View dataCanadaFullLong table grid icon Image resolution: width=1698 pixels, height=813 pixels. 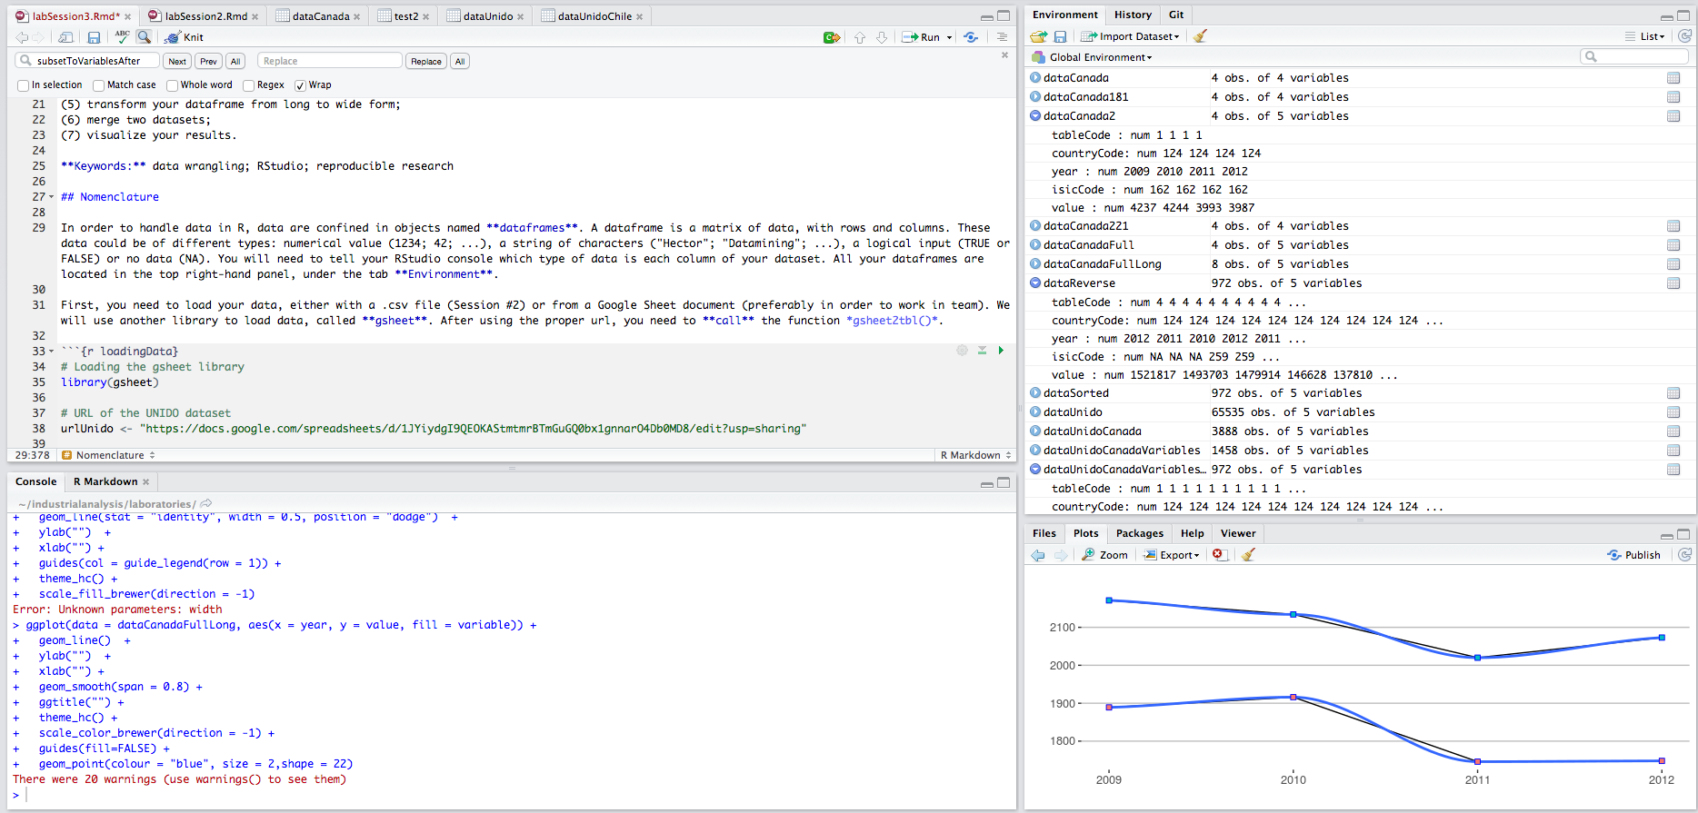pyautogui.click(x=1673, y=264)
